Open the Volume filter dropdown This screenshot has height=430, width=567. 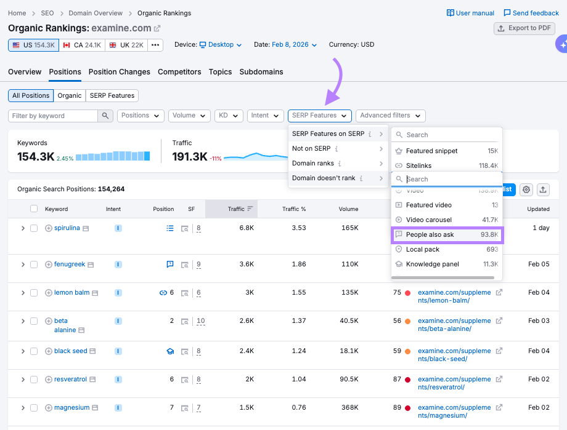pyautogui.click(x=189, y=116)
